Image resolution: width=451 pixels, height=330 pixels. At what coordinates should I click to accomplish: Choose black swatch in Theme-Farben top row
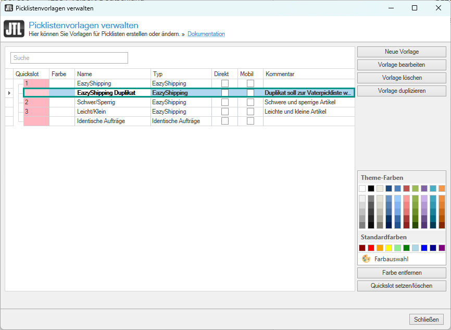[x=371, y=188]
